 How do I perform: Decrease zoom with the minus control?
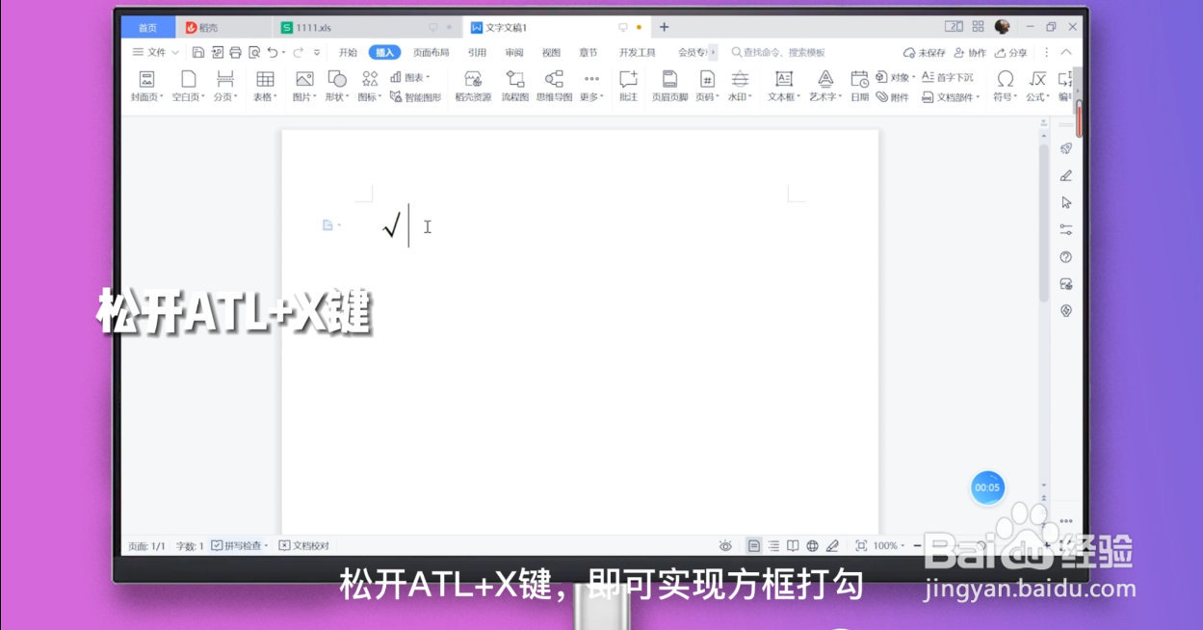pos(916,544)
